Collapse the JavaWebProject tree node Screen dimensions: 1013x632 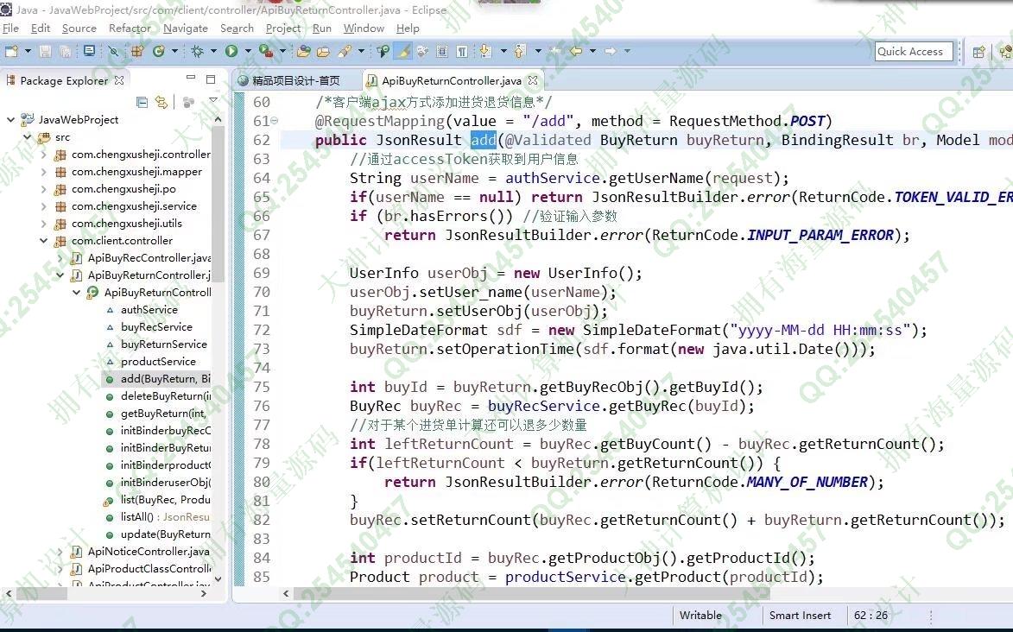10,119
